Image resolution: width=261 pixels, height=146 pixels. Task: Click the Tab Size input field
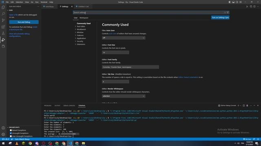(115, 82)
